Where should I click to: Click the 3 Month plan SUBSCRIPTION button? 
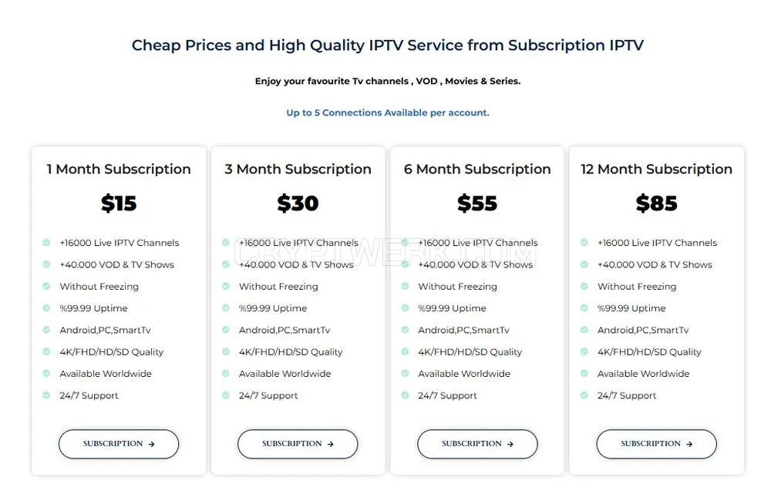click(x=298, y=444)
